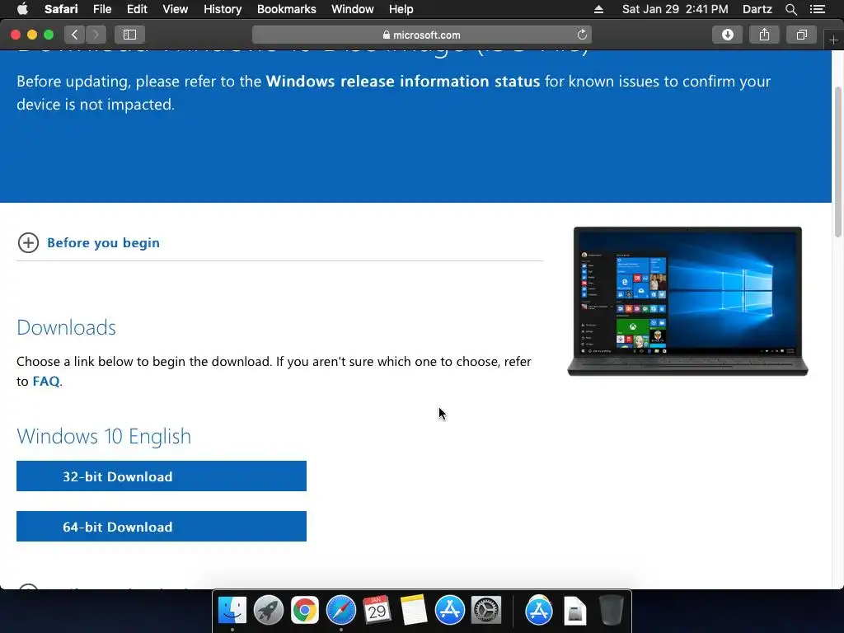Screen dimensions: 844x633
Task: Open the disk image file in Dock
Action: (x=574, y=611)
